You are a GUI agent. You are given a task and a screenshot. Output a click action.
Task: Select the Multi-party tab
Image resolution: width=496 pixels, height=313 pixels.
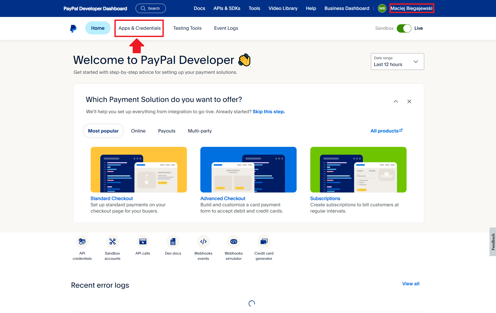[x=200, y=131]
